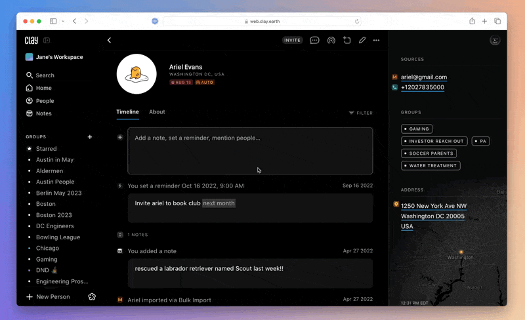Switch to the About tab
The image size is (525, 320).
[157, 111]
